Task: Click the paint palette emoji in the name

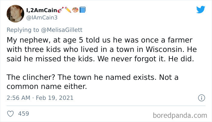Action: point(75,10)
